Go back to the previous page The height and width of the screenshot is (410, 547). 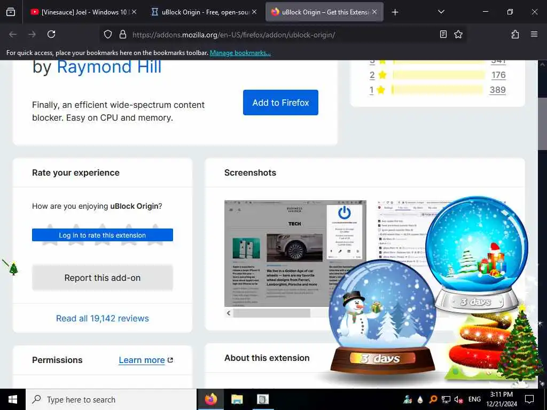pyautogui.click(x=13, y=34)
